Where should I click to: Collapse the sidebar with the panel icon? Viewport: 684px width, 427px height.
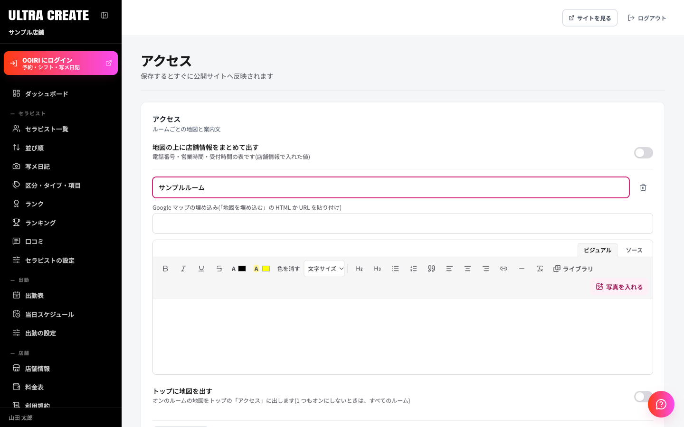(104, 15)
